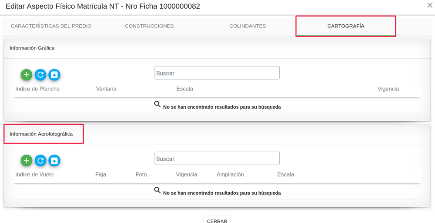The image size is (435, 223).
Task: Click the Información Aerofotográfica section title
Action: [x=41, y=134]
